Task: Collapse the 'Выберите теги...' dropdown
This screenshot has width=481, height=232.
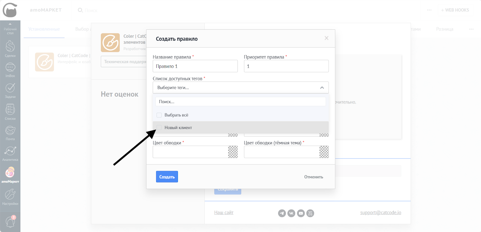Action: 322,88
